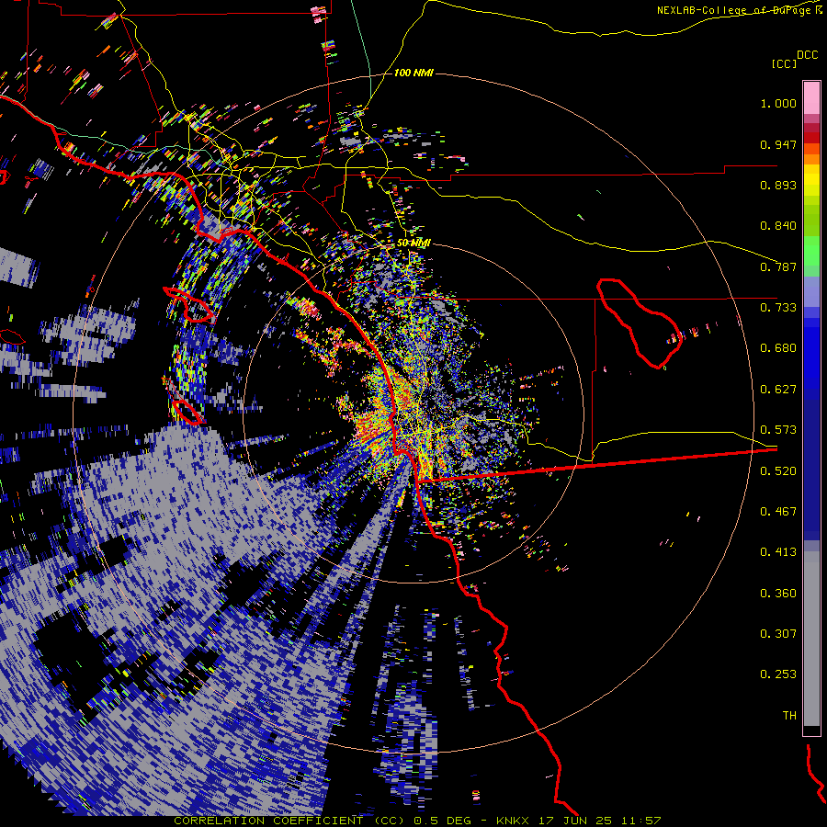The height and width of the screenshot is (827, 827).
Task: Click the 11:57 timestamp
Action: [x=640, y=821]
